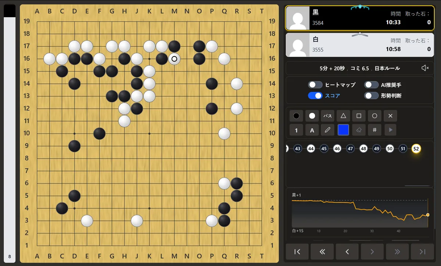441x266 pixels.
Task: Select the X cross marker tool
Action: tap(390, 116)
